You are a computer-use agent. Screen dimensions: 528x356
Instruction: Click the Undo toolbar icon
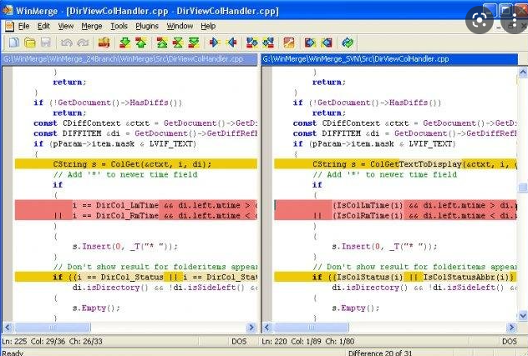click(66, 43)
